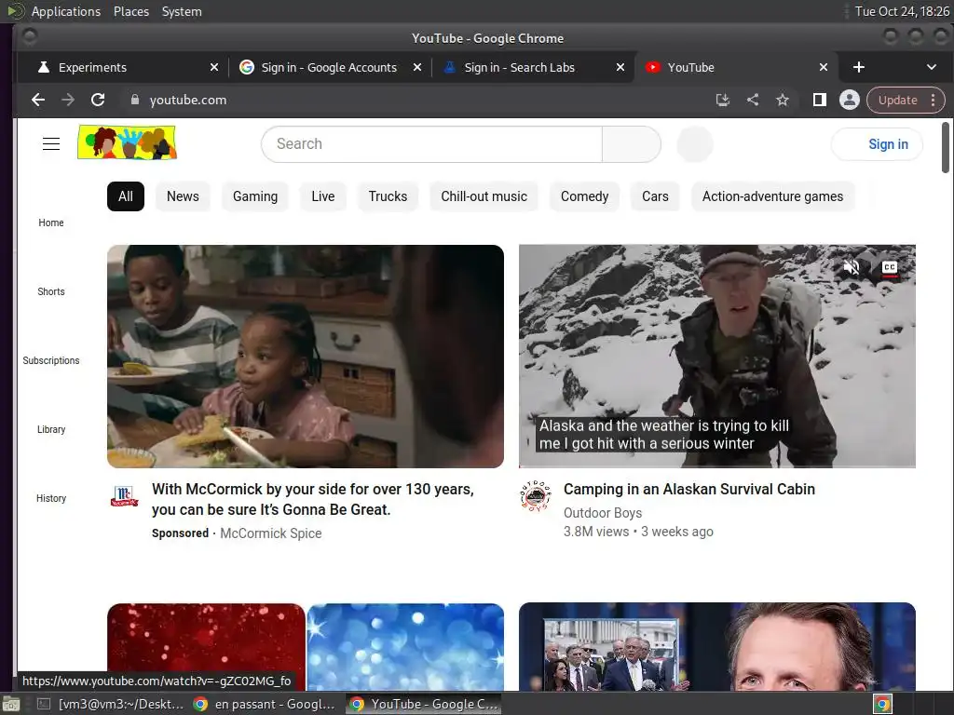Select the Live filter chip

coord(323,196)
